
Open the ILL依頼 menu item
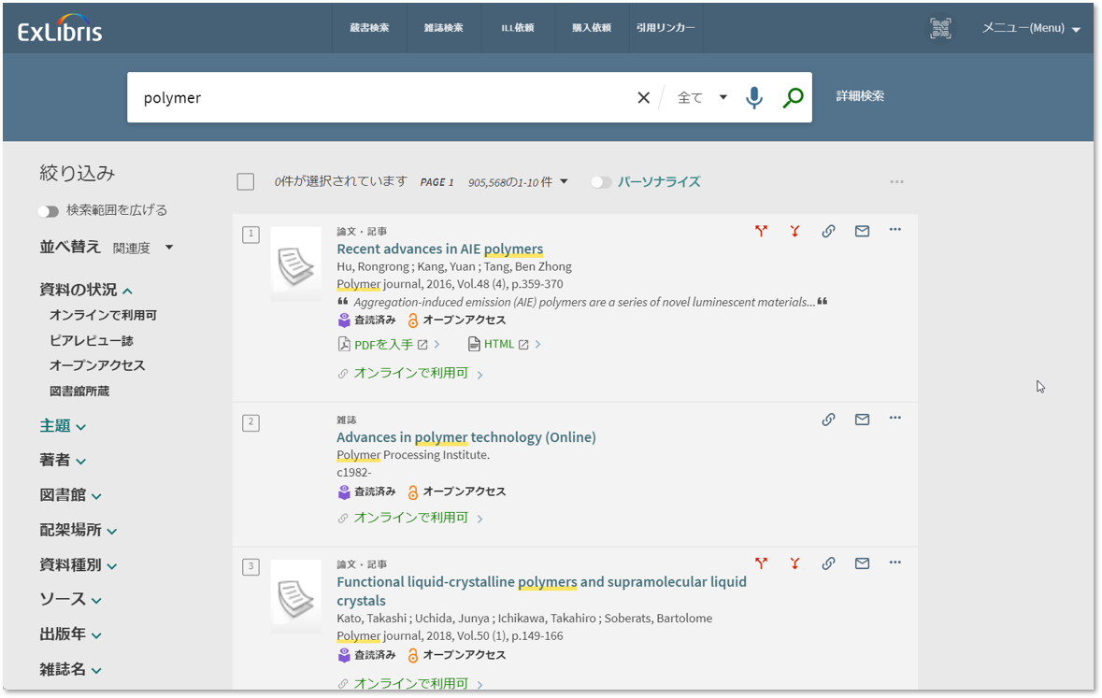click(x=517, y=28)
